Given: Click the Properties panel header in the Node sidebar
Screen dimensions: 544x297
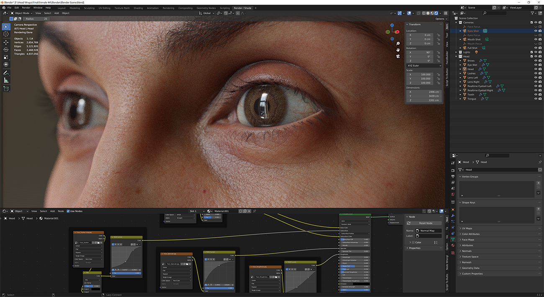Looking at the screenshot, I should tap(414, 248).
